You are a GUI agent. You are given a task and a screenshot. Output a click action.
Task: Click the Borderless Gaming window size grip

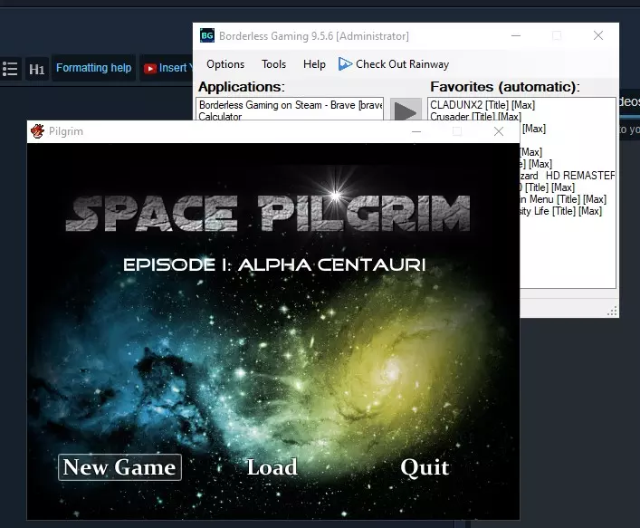coord(612,312)
